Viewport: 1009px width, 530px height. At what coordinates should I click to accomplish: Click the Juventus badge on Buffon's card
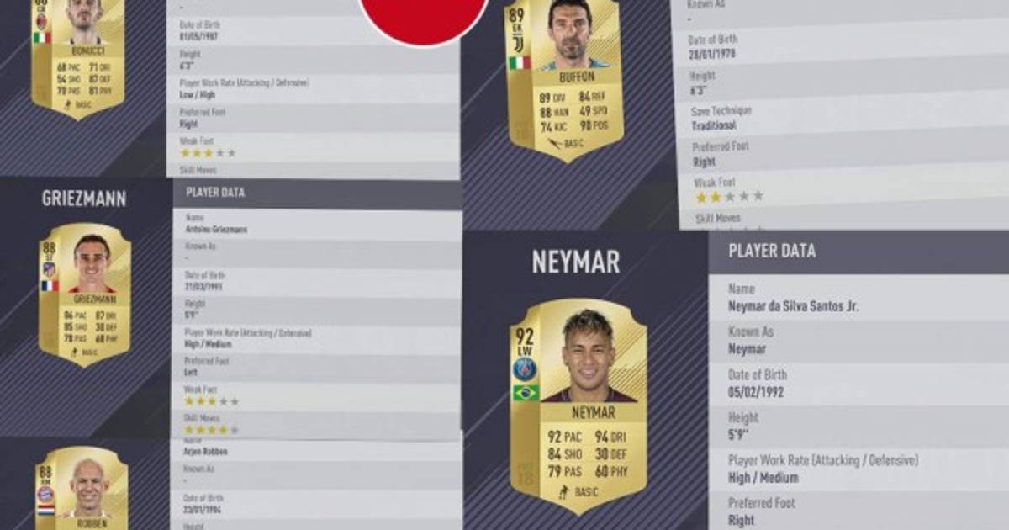pos(519,43)
